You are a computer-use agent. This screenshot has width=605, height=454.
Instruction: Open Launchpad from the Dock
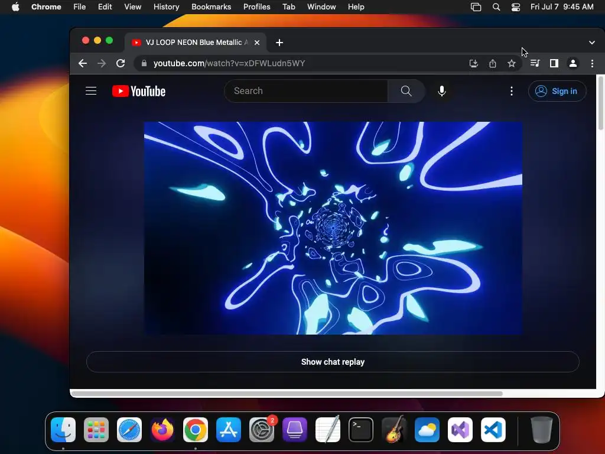pos(96,430)
